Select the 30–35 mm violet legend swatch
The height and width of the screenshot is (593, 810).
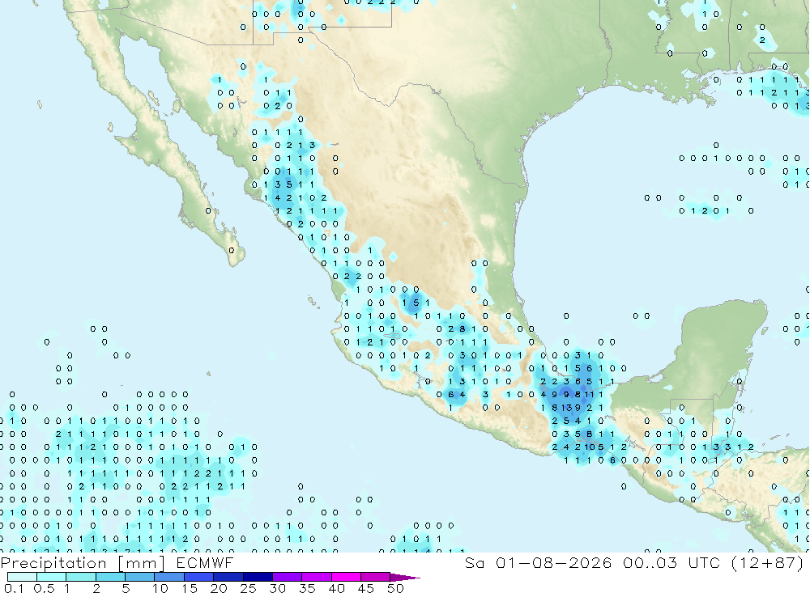[x=287, y=577]
